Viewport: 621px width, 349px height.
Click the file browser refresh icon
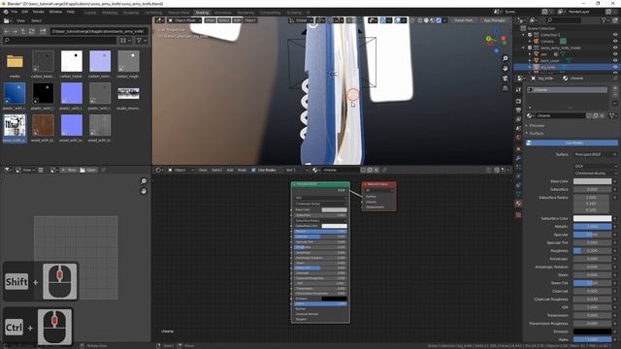coord(32,31)
